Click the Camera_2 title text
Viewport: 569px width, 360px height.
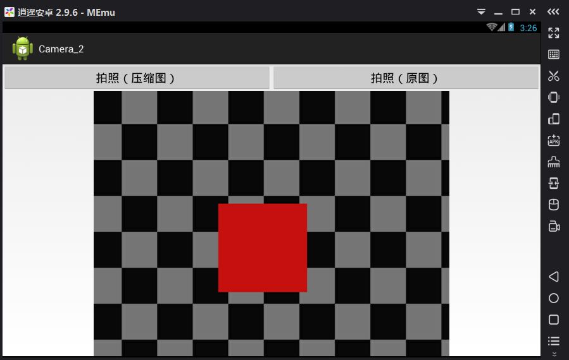click(61, 49)
